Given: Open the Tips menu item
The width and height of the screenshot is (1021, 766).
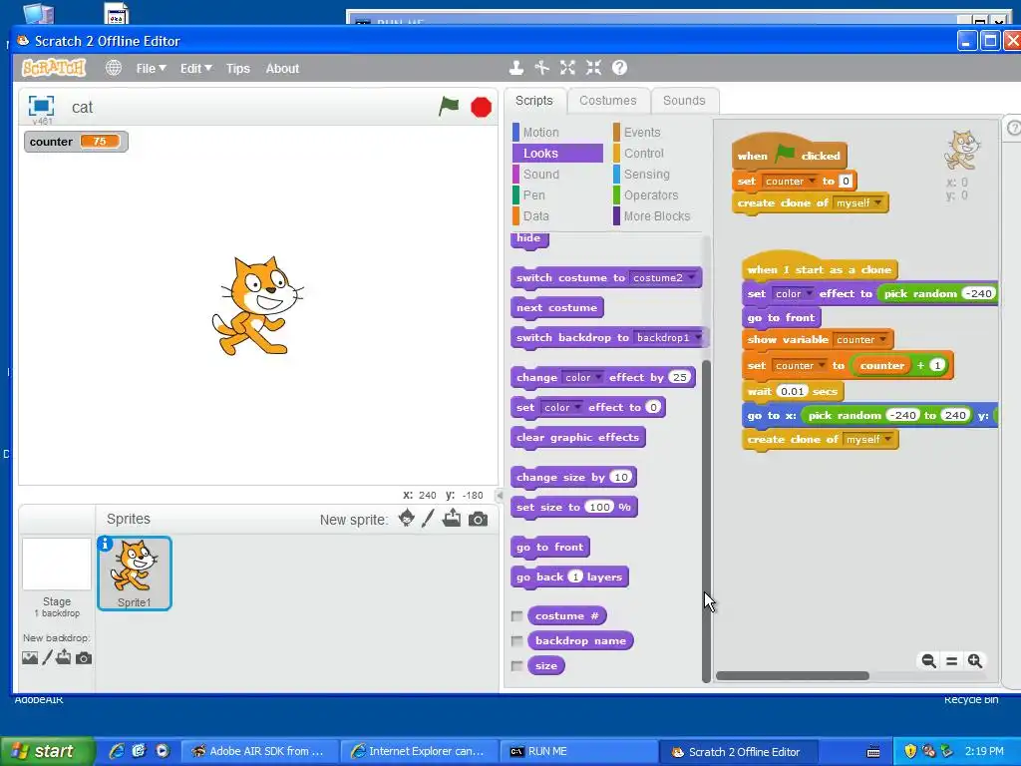Looking at the screenshot, I should coord(237,69).
